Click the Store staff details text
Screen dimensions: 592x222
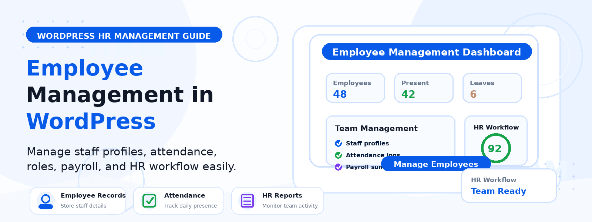point(83,206)
